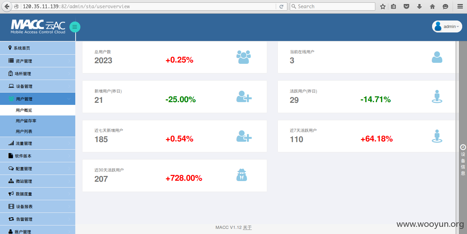This screenshot has width=467, height=234.
Task: Click the +728.00% change percentage
Action: pos(184,178)
